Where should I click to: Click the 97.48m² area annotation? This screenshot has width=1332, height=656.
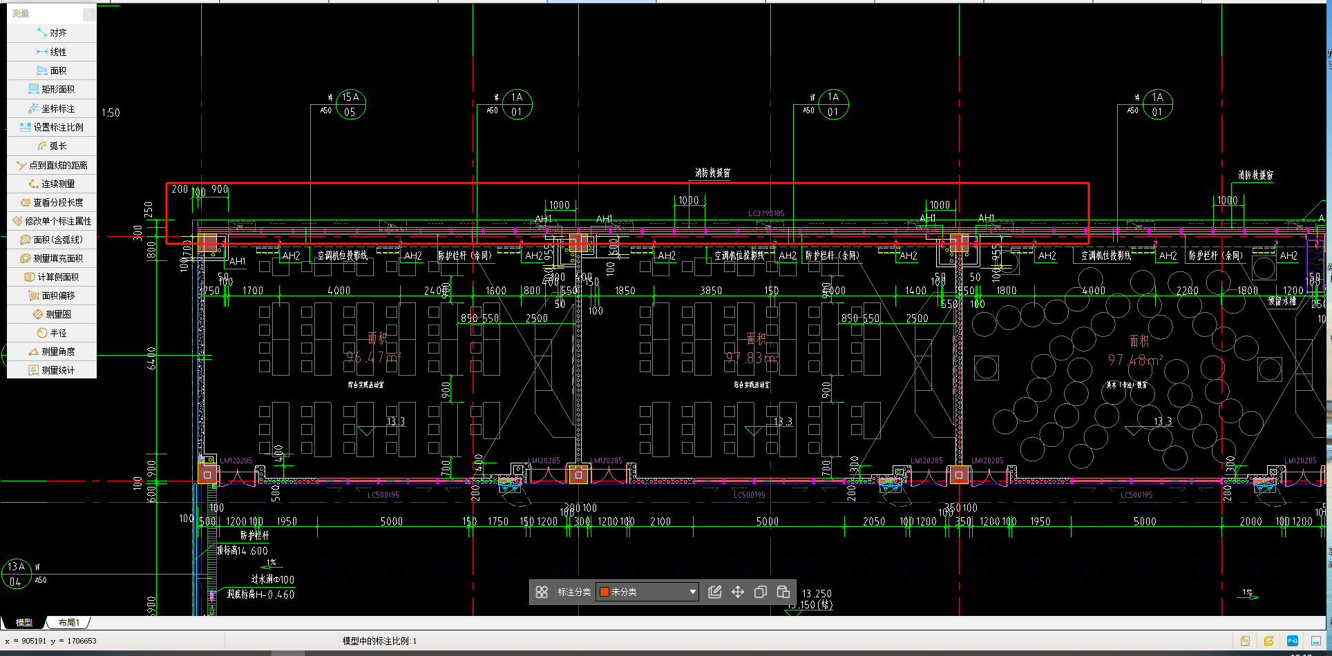[1135, 360]
